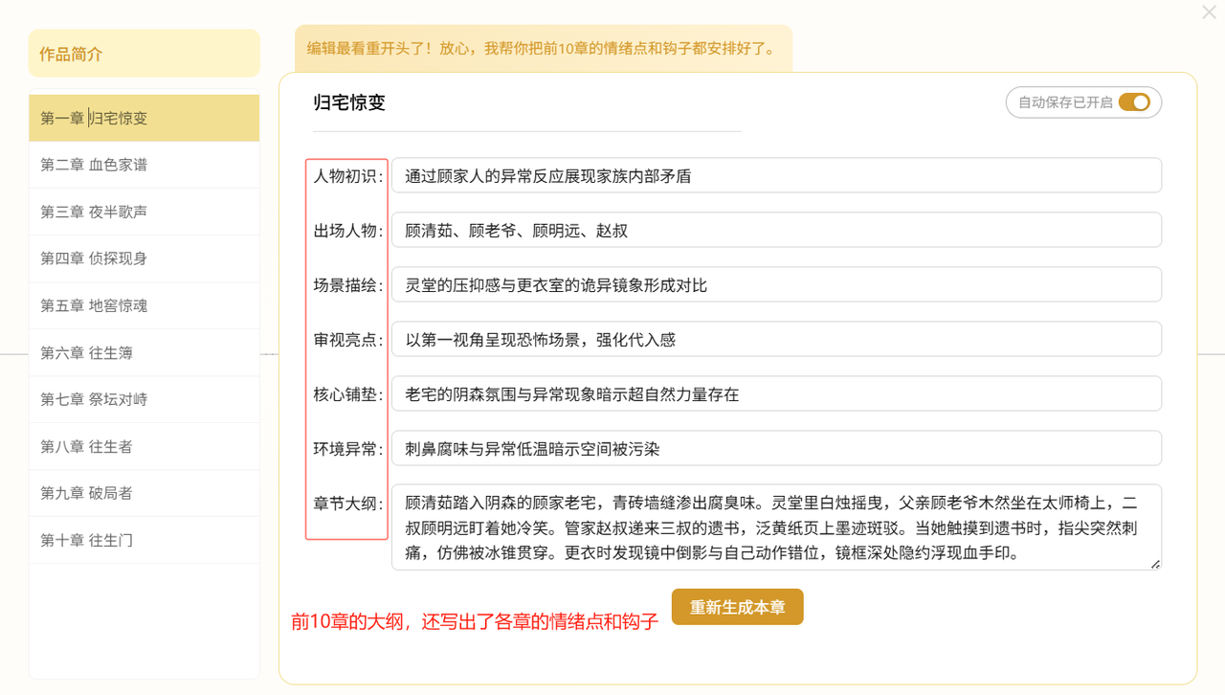The image size is (1225, 695).
Task: Click the 核心铺垫 label
Action: [348, 394]
